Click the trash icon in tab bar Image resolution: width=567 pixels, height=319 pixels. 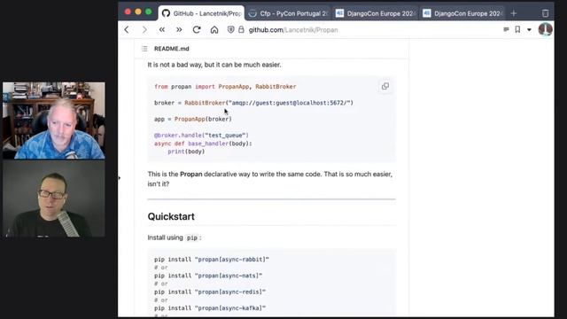tap(546, 13)
